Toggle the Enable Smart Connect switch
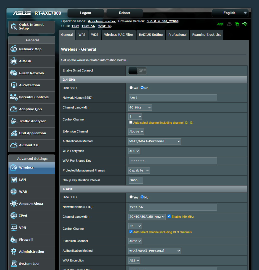259x270 pixels. 137,71
